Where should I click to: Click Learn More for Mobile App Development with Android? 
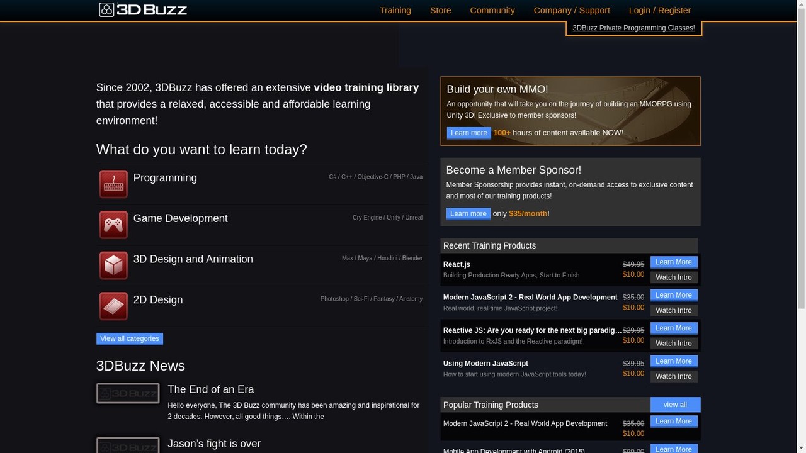(x=674, y=449)
